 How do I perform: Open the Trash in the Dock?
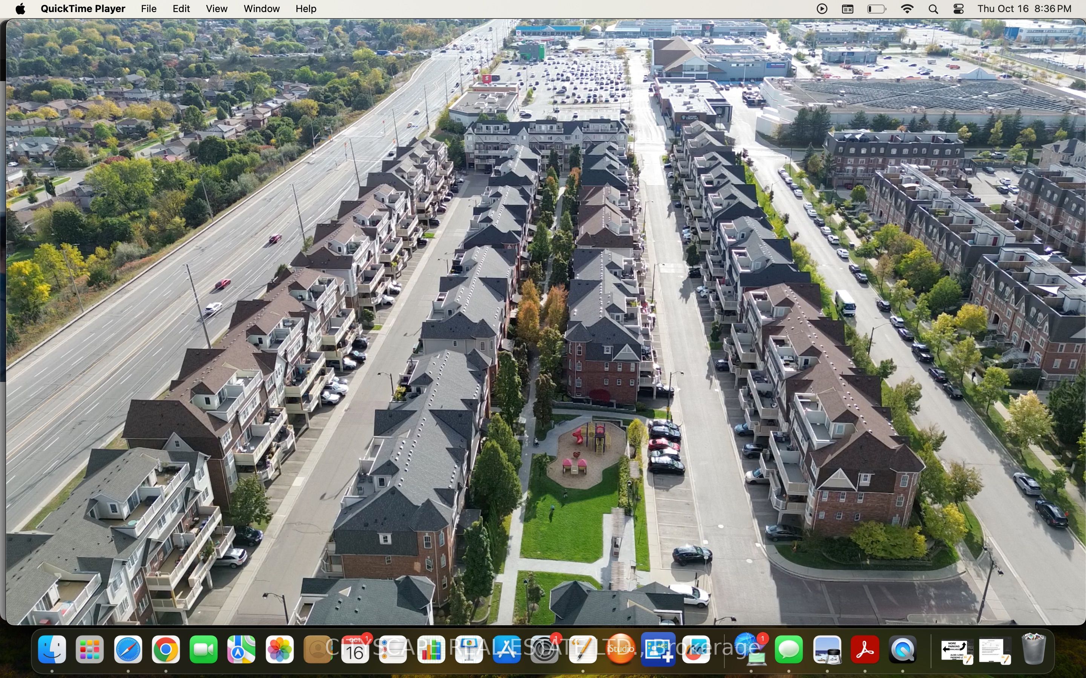[1034, 650]
